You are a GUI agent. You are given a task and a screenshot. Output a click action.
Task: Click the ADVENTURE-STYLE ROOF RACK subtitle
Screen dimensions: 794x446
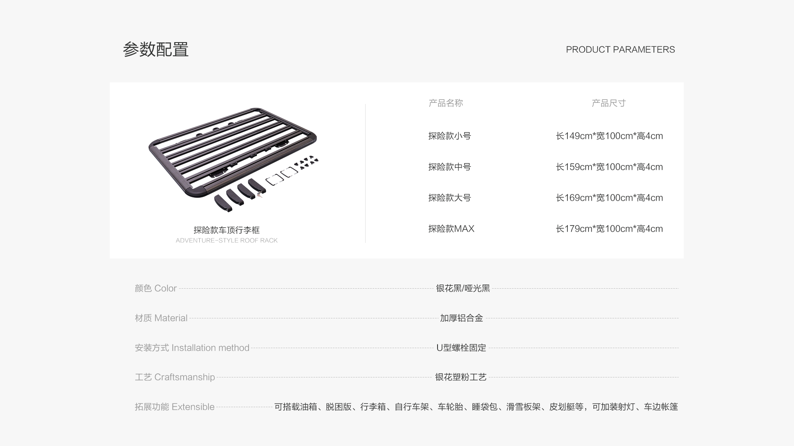(226, 240)
